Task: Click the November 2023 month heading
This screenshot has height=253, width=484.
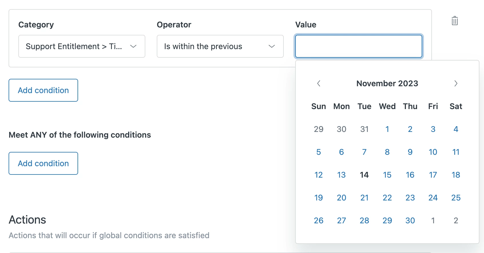Action: pos(387,83)
